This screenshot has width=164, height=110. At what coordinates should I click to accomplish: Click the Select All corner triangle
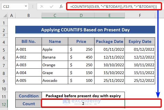(x=4, y=16)
